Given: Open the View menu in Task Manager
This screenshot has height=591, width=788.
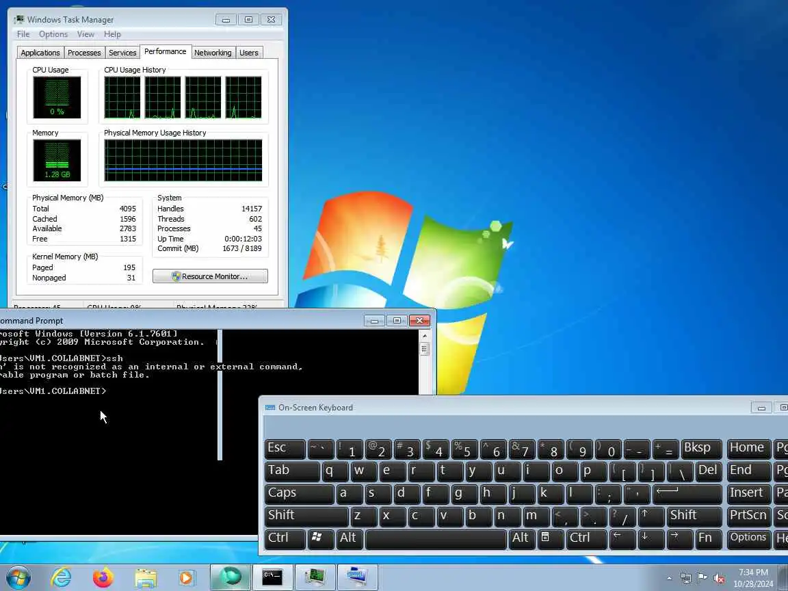Looking at the screenshot, I should click(x=86, y=34).
